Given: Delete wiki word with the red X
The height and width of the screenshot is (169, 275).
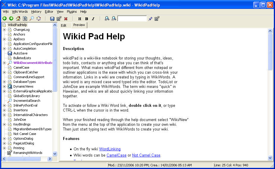Looking at the screenshot, I should (66, 19).
